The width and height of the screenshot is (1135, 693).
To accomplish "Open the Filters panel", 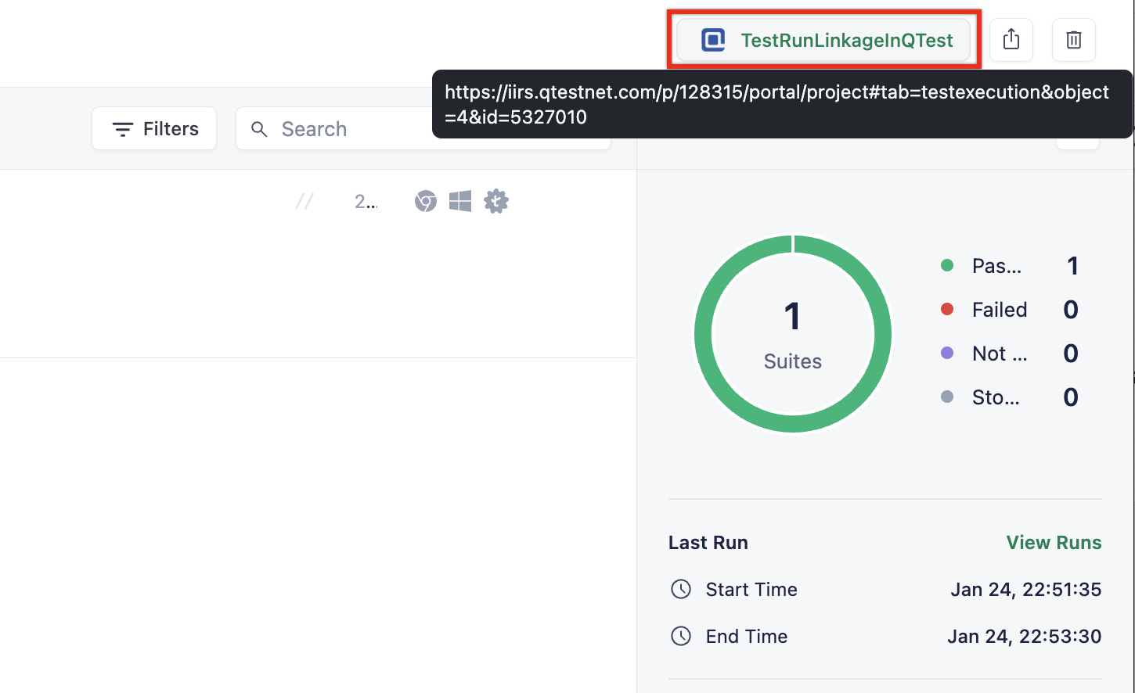I will [153, 128].
